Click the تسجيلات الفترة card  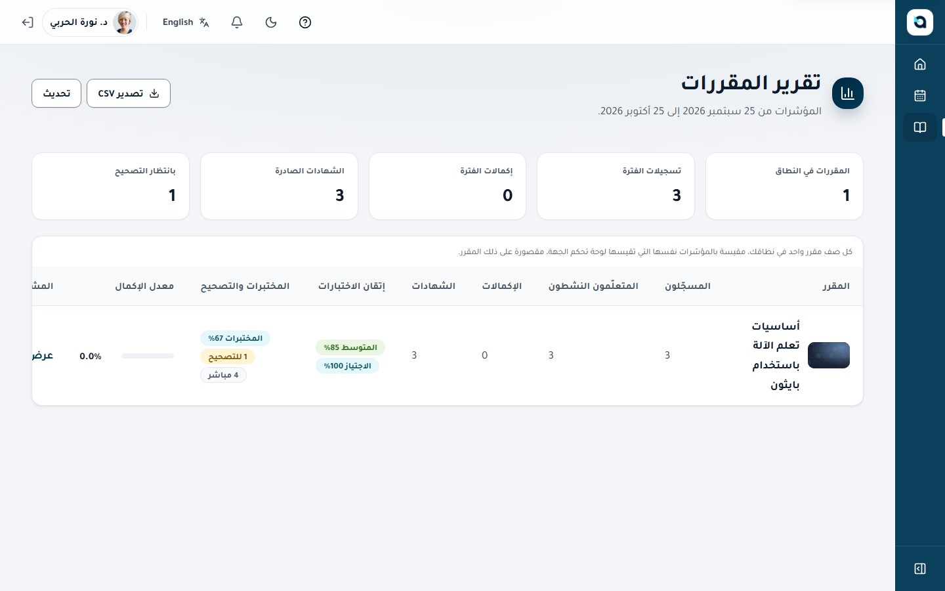(x=616, y=186)
